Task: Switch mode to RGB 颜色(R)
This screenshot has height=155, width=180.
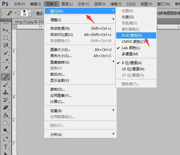Action: 136,36
